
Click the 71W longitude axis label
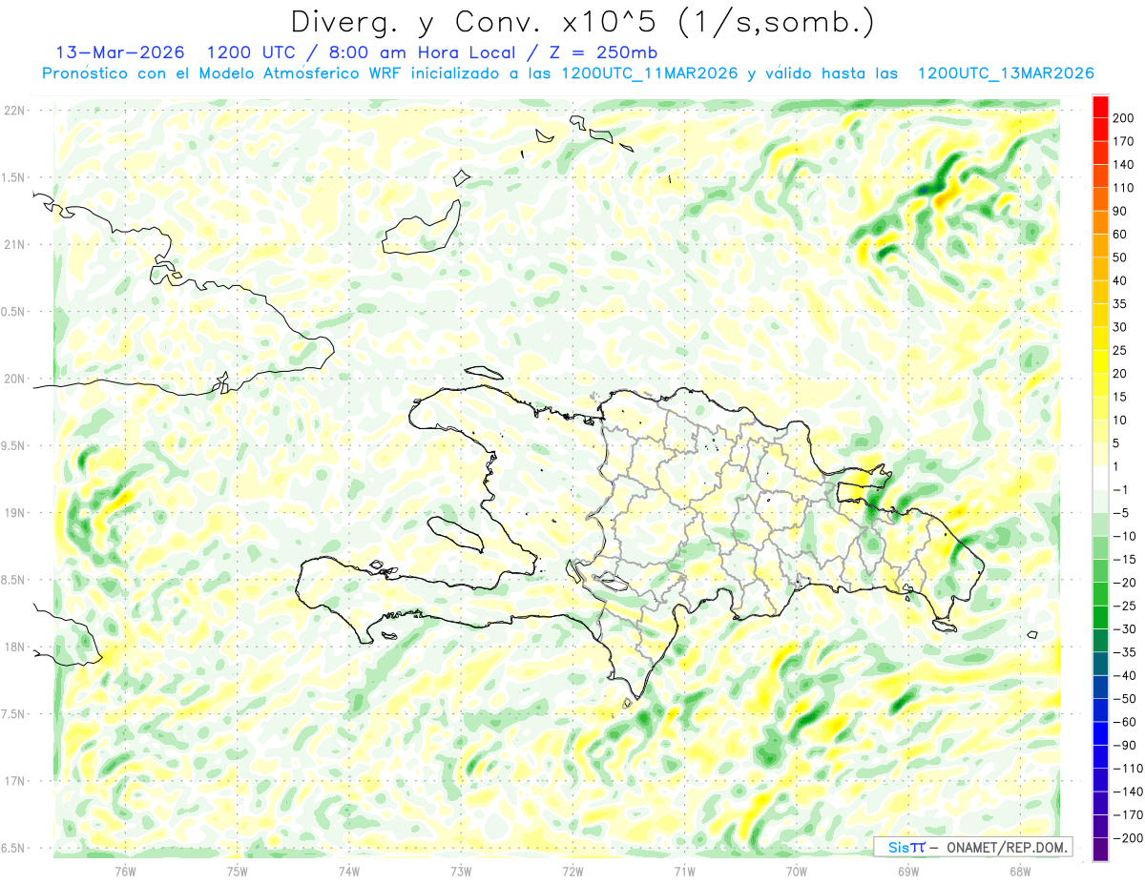point(684,870)
